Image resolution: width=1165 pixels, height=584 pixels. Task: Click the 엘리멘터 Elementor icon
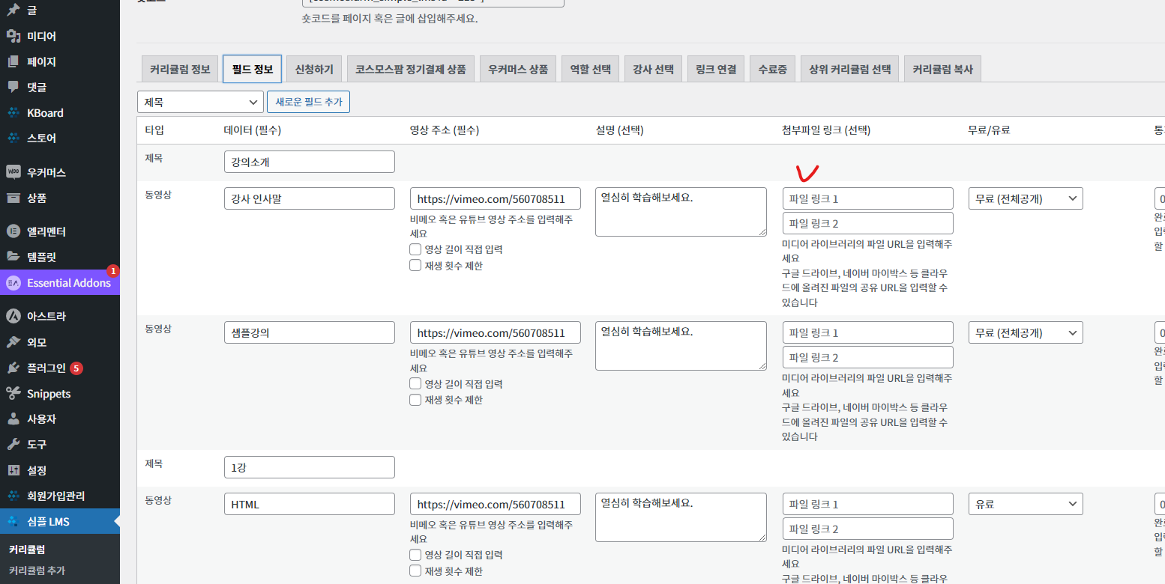(x=13, y=231)
